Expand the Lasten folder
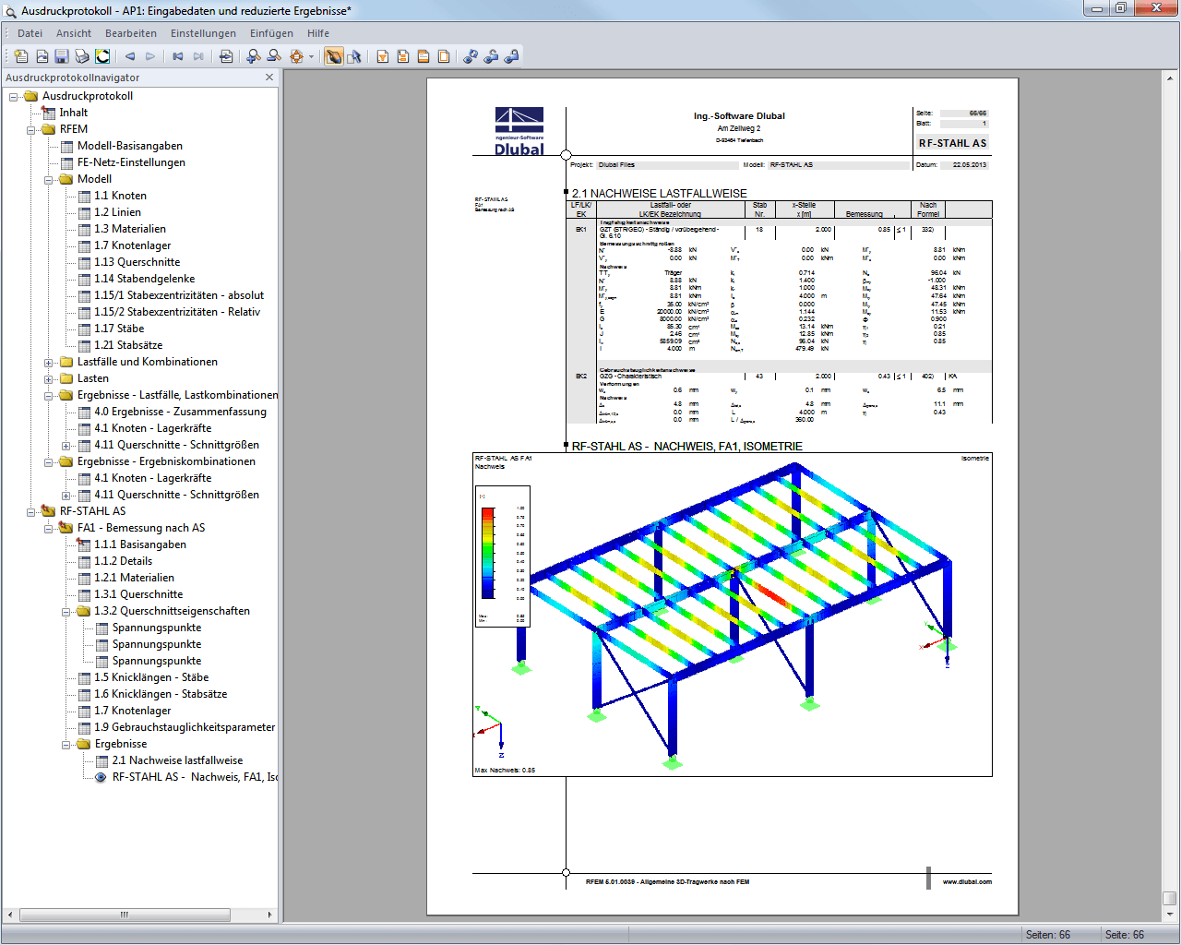The height and width of the screenshot is (945, 1181). [x=49, y=378]
